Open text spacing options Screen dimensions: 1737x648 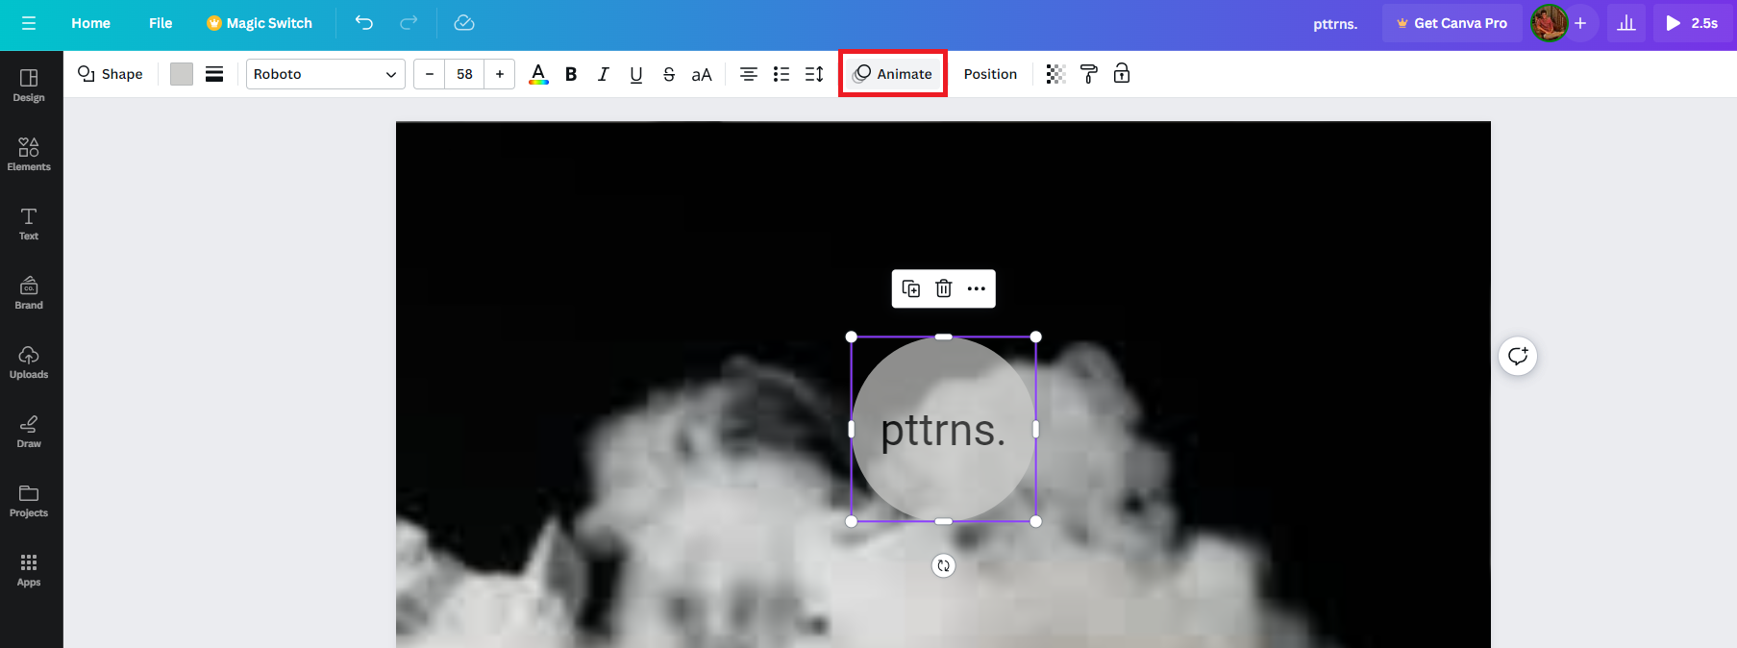click(x=814, y=74)
